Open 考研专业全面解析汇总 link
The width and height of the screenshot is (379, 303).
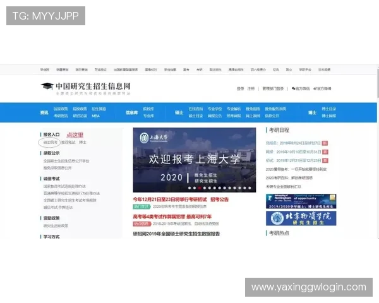283,187
